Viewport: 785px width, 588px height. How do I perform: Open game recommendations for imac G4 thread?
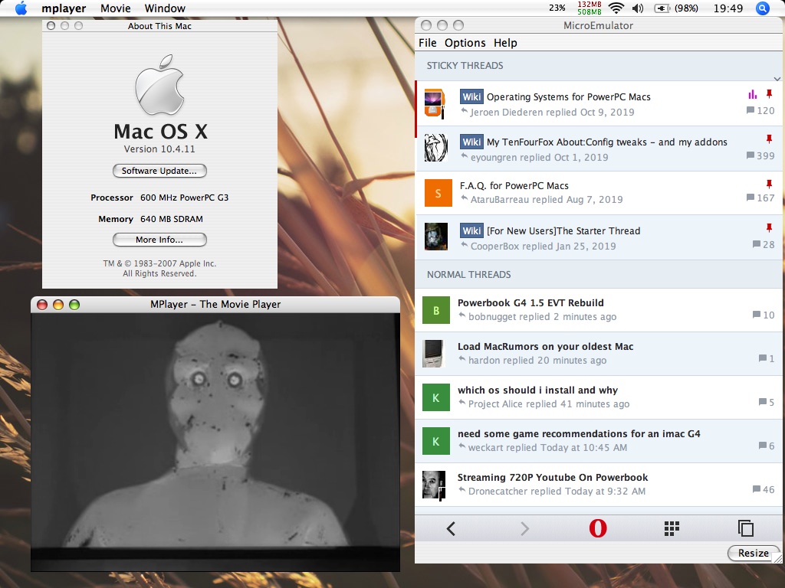click(579, 434)
